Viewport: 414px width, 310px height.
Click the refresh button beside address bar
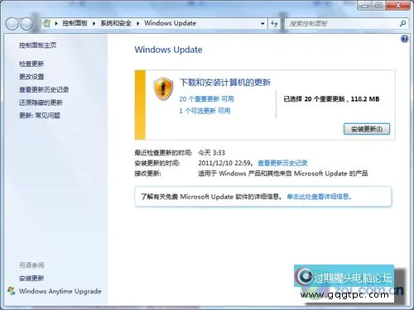pyautogui.click(x=274, y=23)
